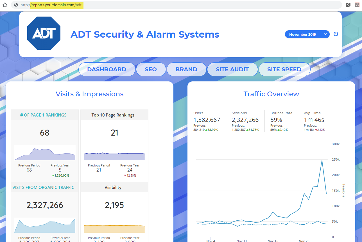Click the '# OF PAGE 1 RANKINGS' heading
This screenshot has height=242, width=362.
pos(43,115)
